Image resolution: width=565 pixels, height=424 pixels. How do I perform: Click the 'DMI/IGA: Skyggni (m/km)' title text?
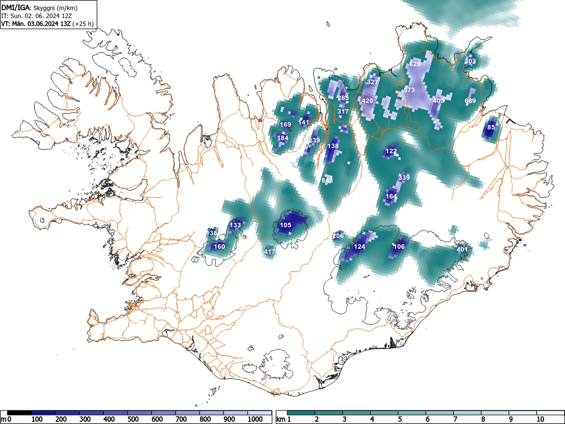[40, 7]
